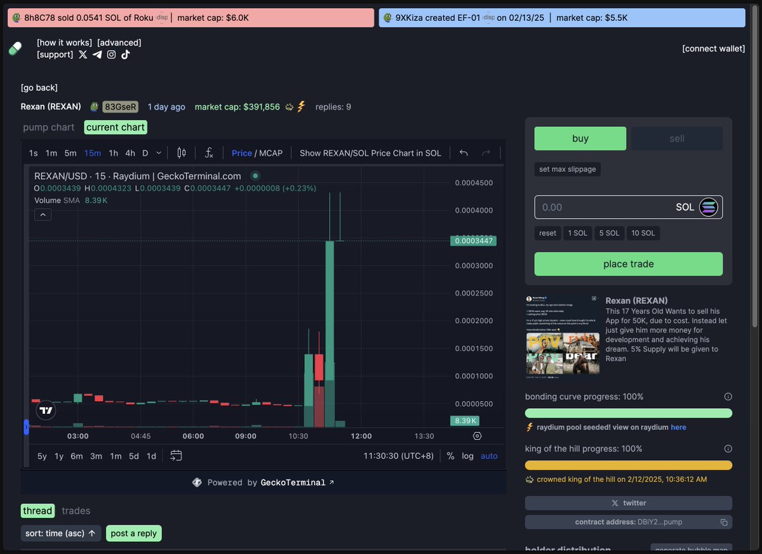Set chart range to 5d
Viewport: 762px width, 554px height.
[x=133, y=456]
